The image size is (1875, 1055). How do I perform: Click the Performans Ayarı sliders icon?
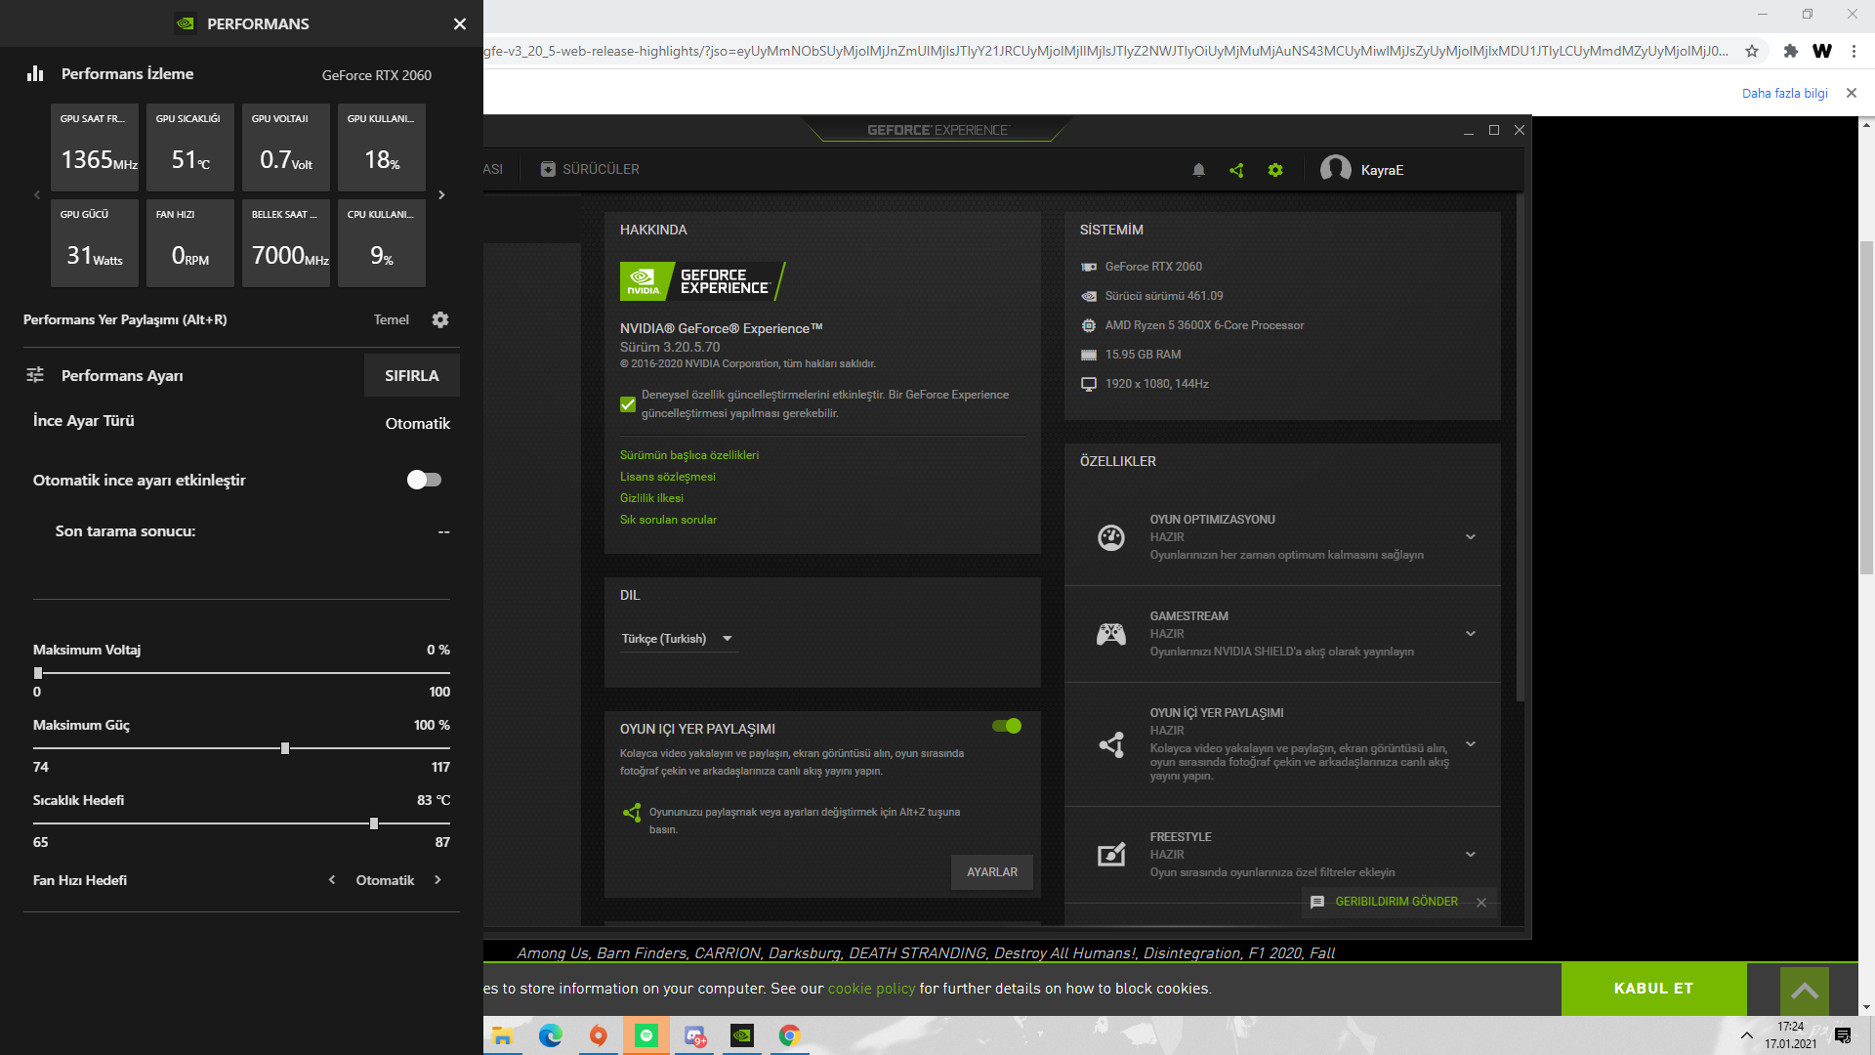(35, 375)
